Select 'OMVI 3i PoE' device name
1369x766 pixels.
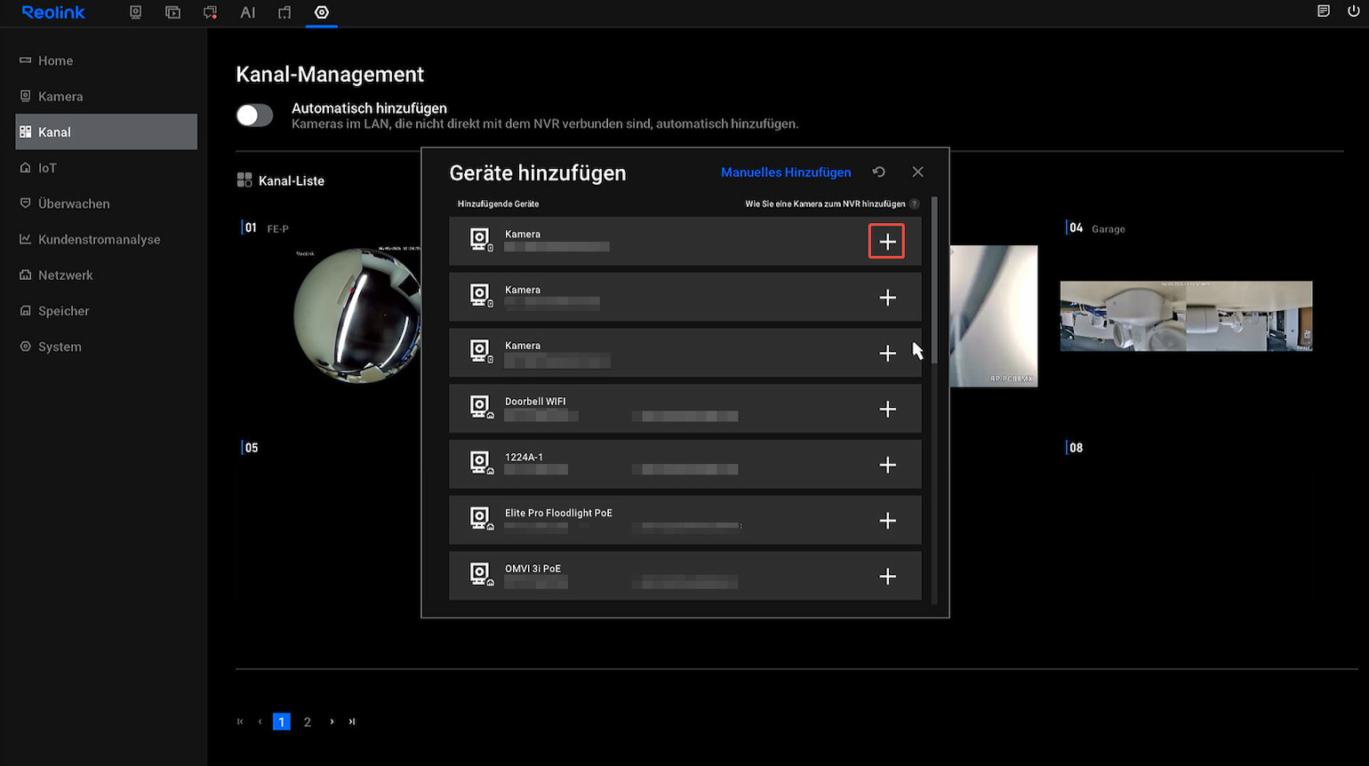532,569
